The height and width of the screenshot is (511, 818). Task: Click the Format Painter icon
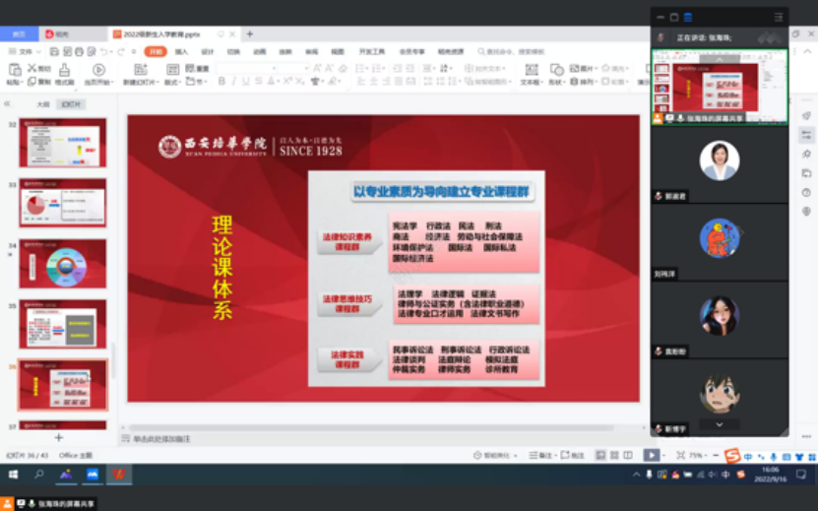point(65,74)
